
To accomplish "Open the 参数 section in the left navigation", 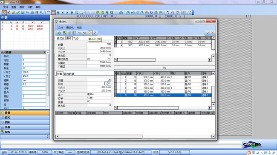I will 25,127.
